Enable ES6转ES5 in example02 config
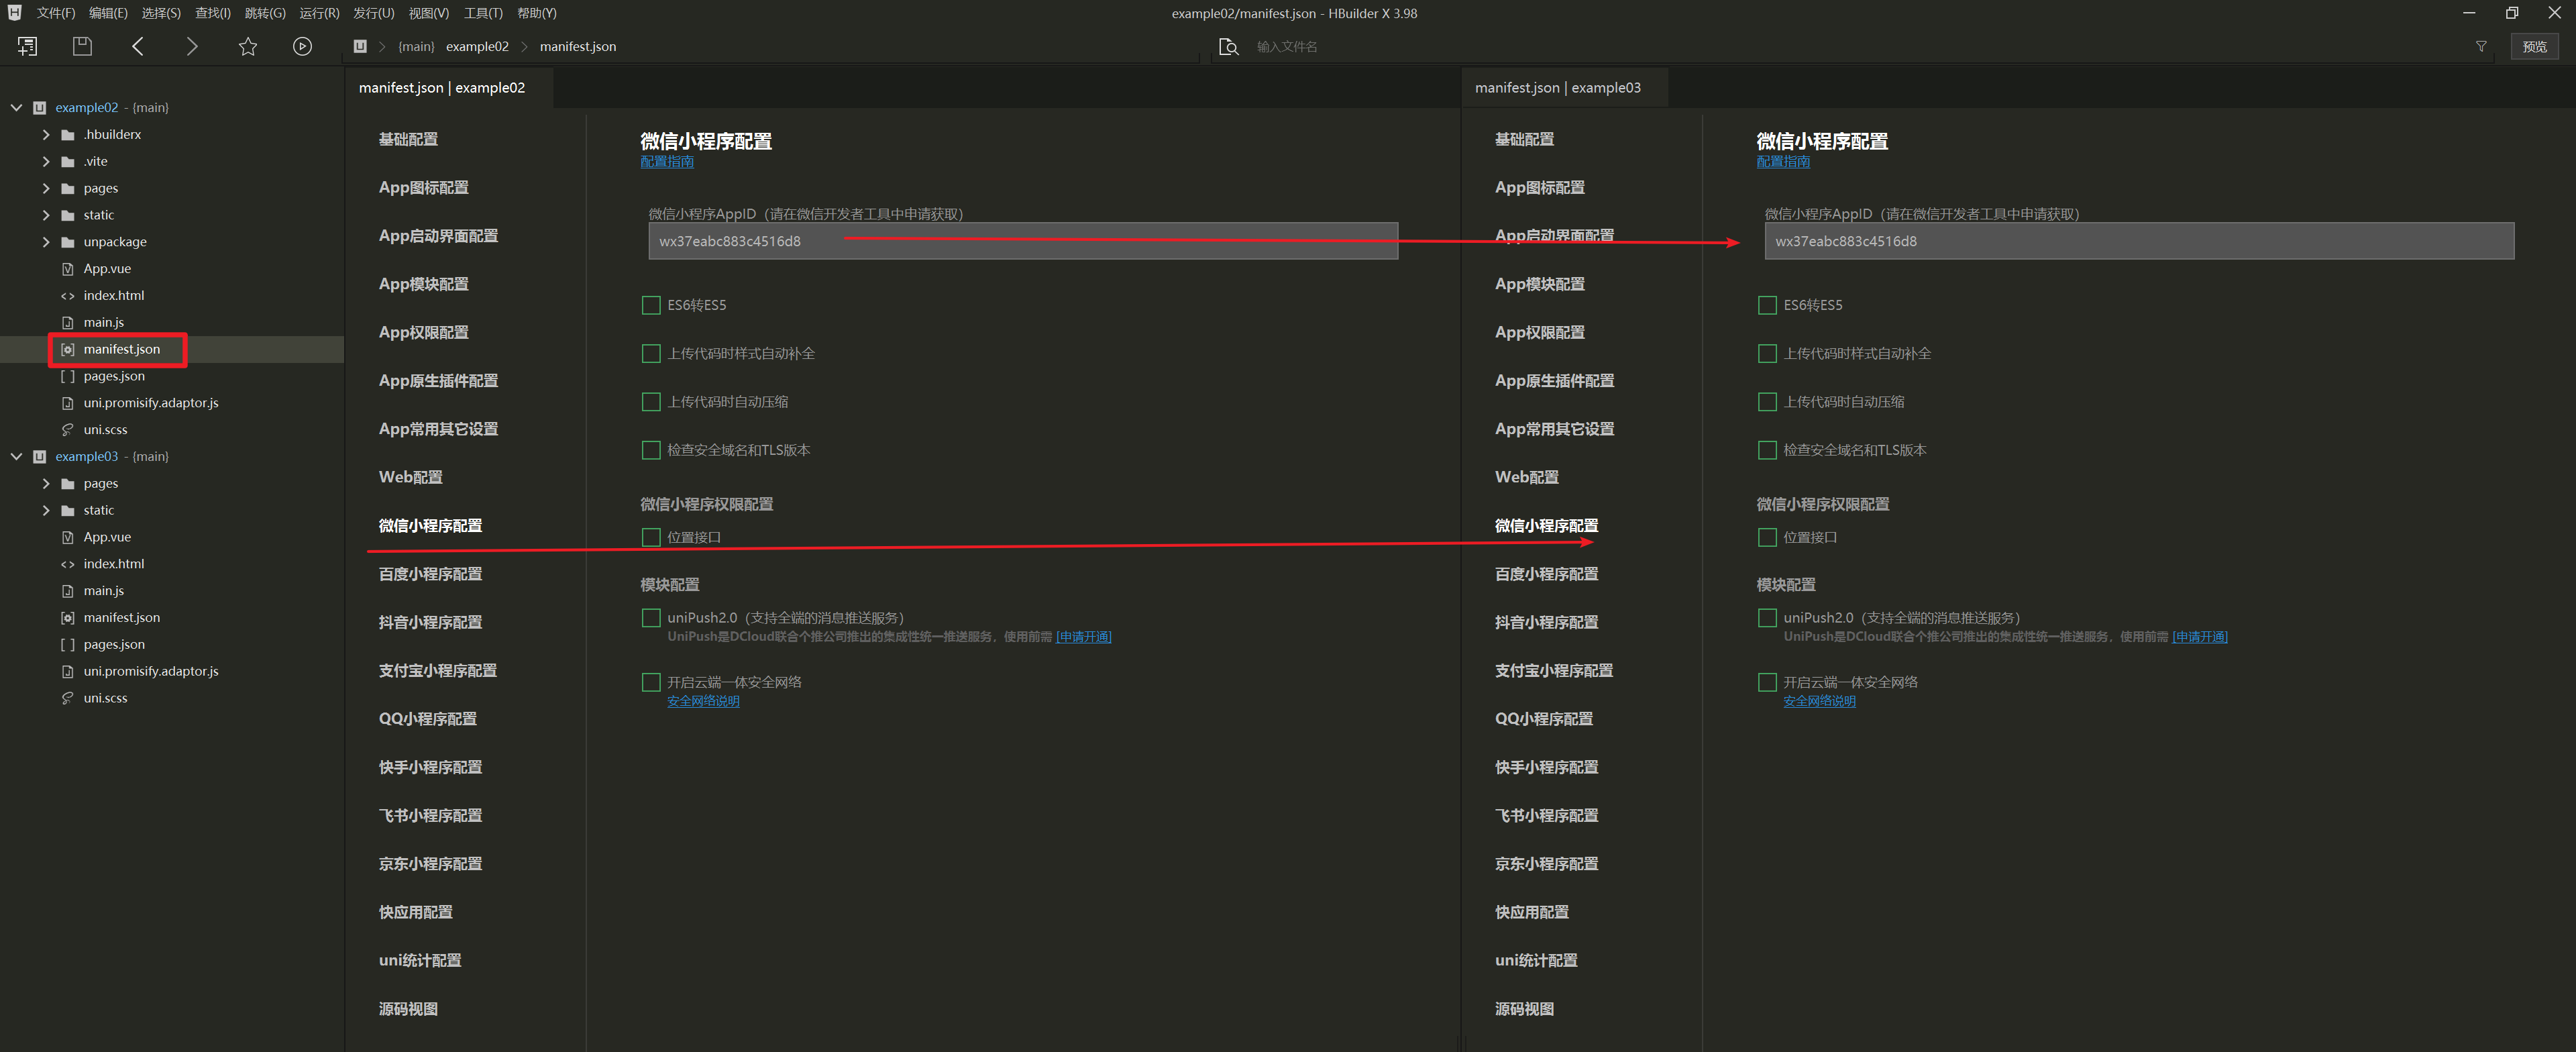The image size is (2576, 1052). pyautogui.click(x=651, y=305)
